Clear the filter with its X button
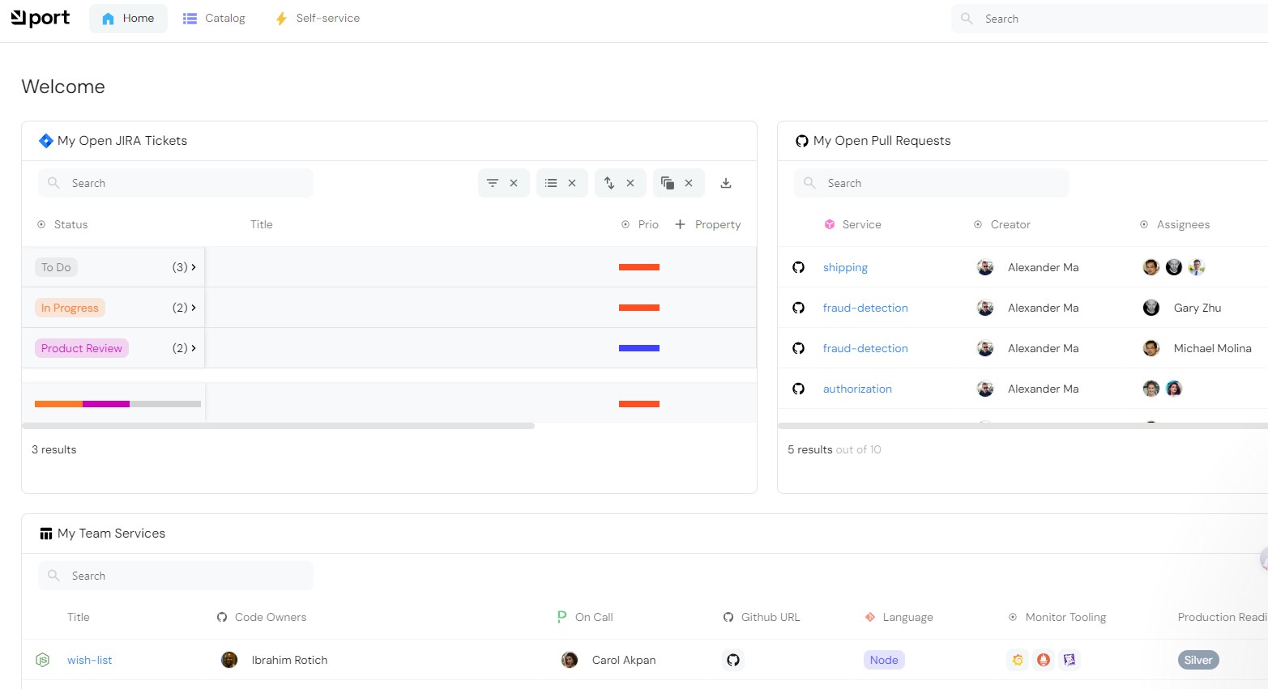1268x689 pixels. click(514, 183)
